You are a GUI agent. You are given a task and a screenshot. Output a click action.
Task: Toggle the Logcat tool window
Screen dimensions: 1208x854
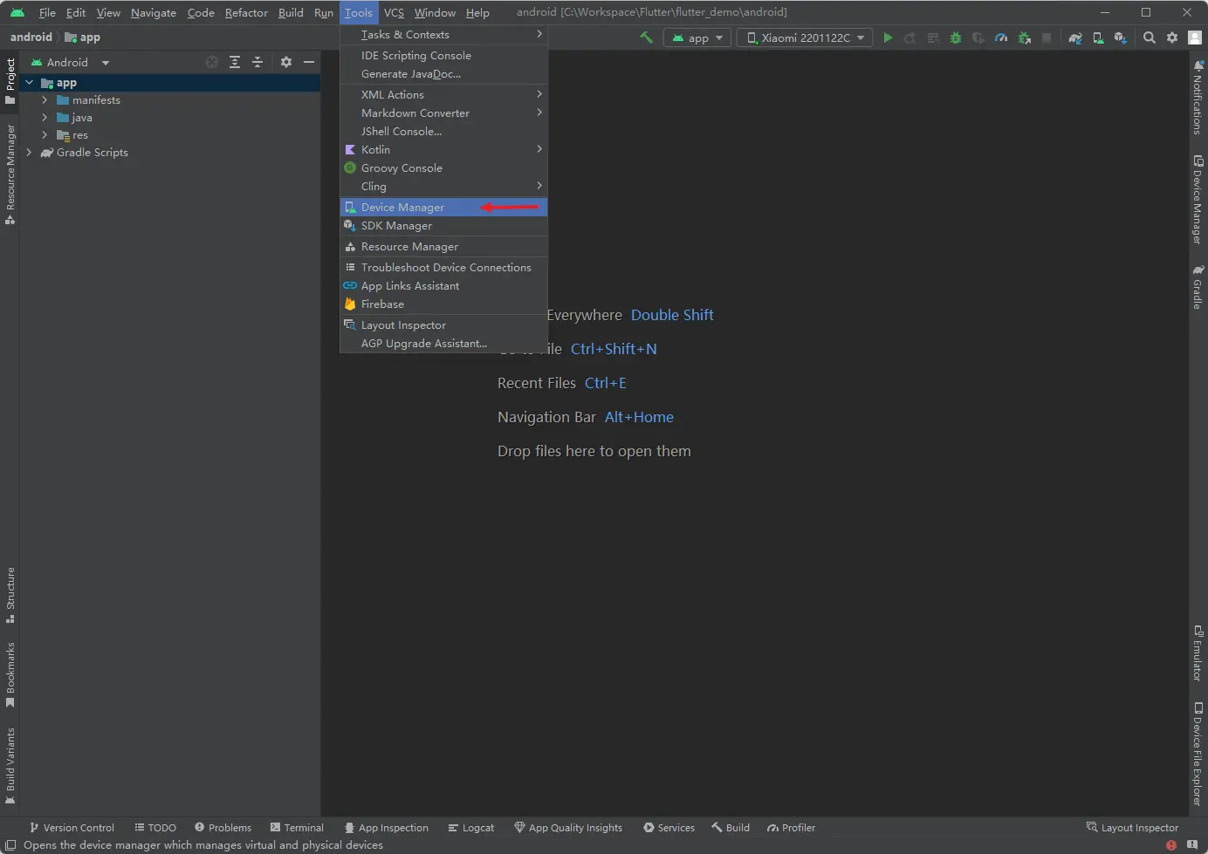point(470,828)
